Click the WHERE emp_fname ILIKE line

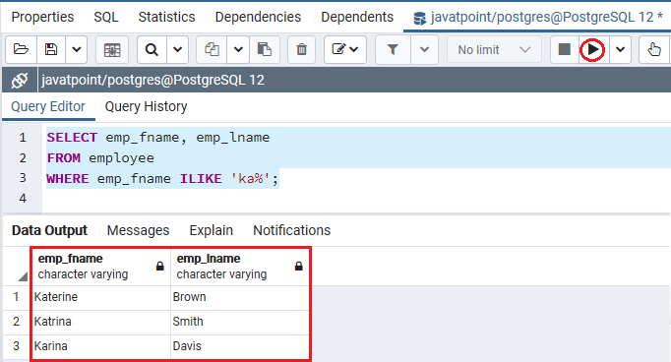coord(162,178)
